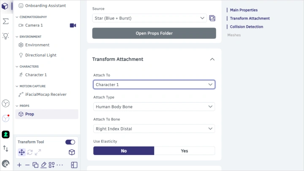Click the scale transform tool icon
This screenshot has height=171, width=304.
pyautogui.click(x=38, y=152)
